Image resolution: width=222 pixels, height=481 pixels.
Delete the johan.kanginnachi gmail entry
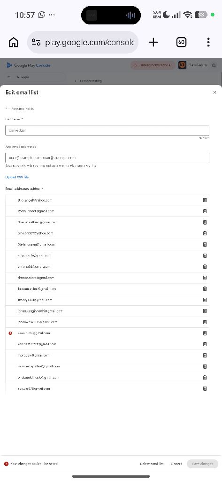[205, 311]
